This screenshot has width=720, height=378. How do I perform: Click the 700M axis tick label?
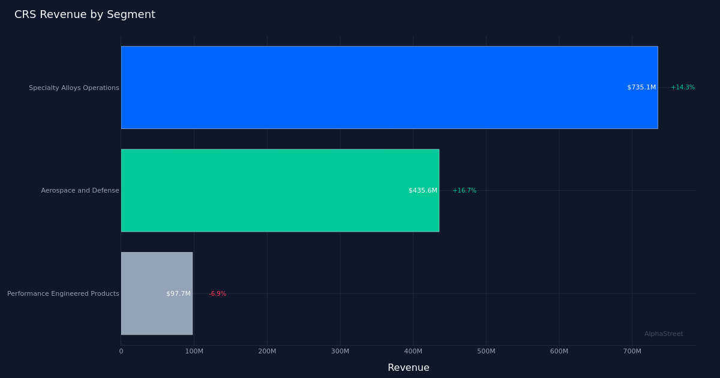click(x=633, y=352)
